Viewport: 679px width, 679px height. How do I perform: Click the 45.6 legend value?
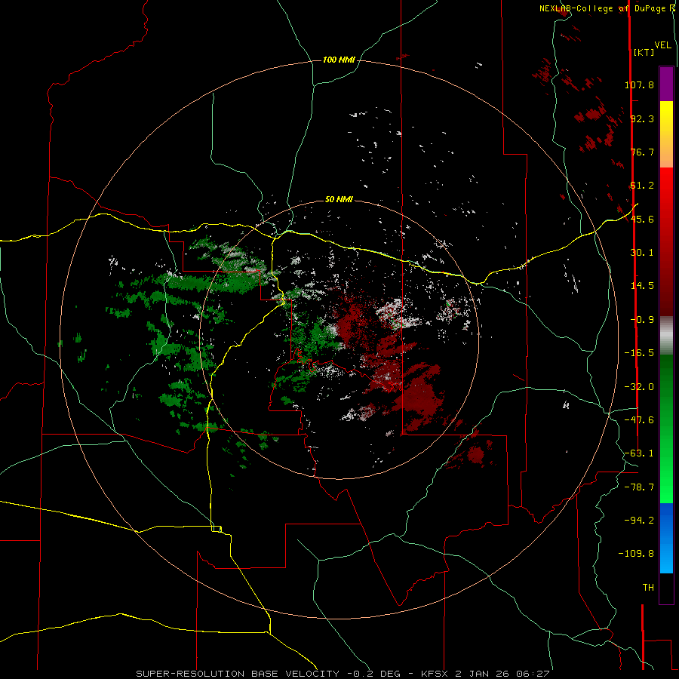[642, 219]
